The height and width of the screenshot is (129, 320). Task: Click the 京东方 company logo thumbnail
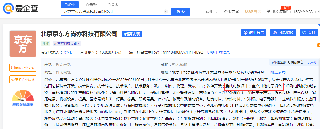tap(23, 44)
